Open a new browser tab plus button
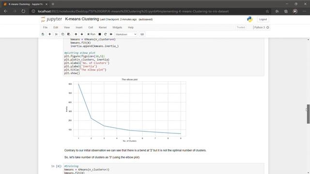 [53, 4]
